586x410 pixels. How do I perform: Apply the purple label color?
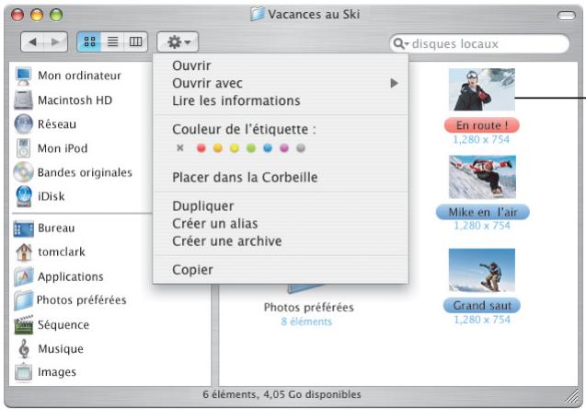(284, 148)
